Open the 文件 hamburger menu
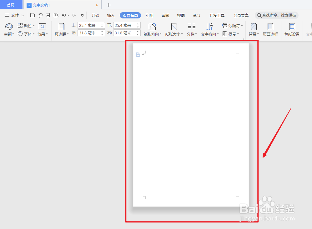 tap(12, 15)
